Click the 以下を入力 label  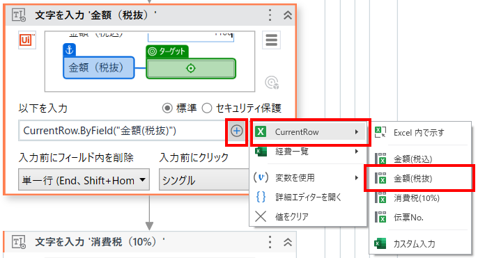point(43,108)
